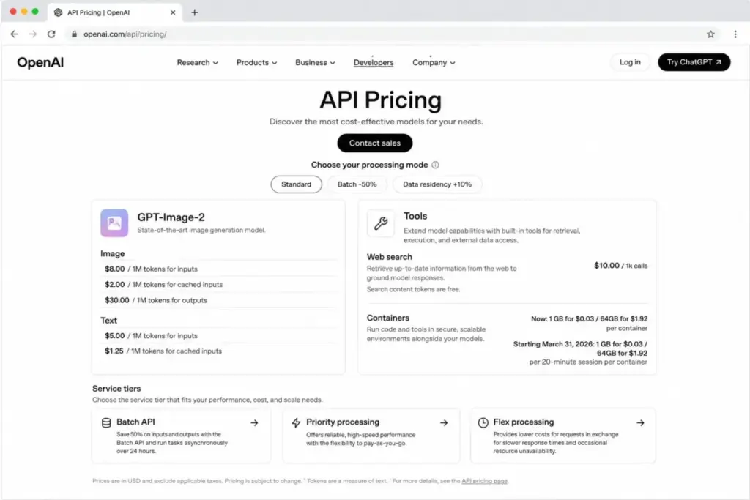The height and width of the screenshot is (500, 750).
Task: Click the $10.00 / 1k calls price
Action: (620, 266)
